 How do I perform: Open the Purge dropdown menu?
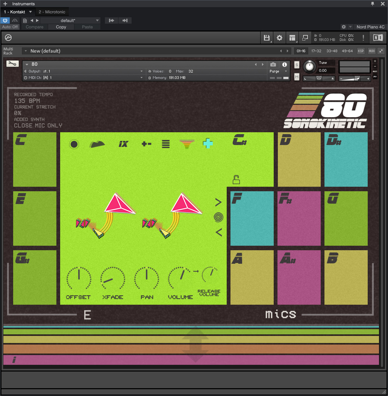click(x=279, y=71)
